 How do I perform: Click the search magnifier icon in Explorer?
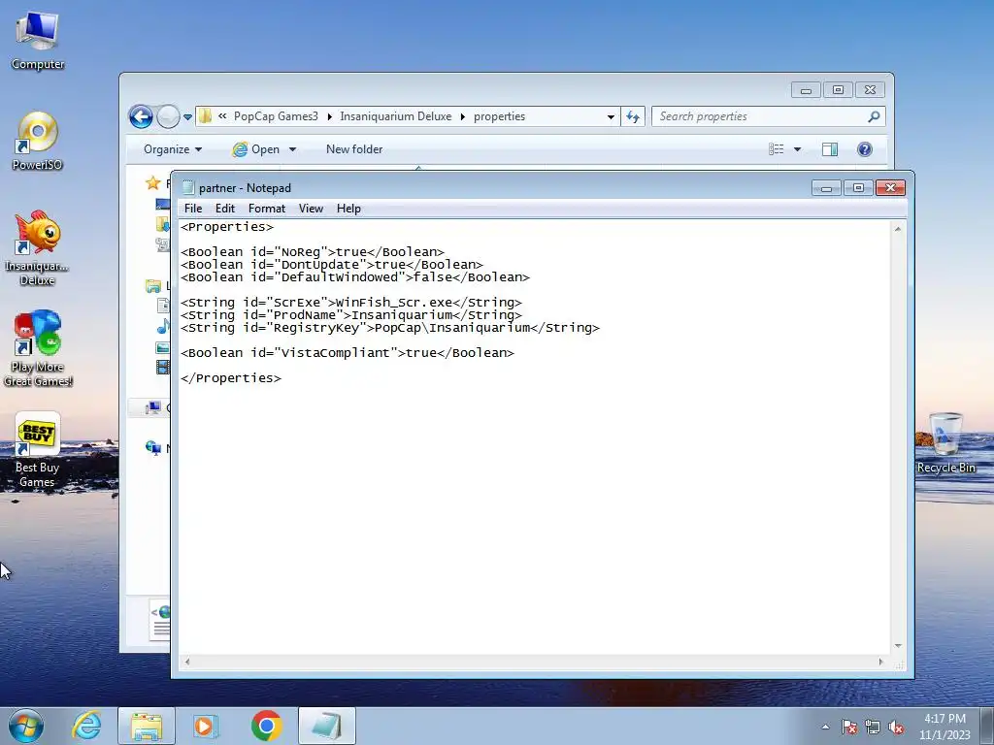point(875,116)
